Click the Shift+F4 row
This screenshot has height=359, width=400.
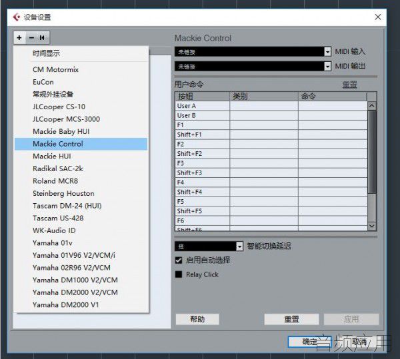(271, 192)
